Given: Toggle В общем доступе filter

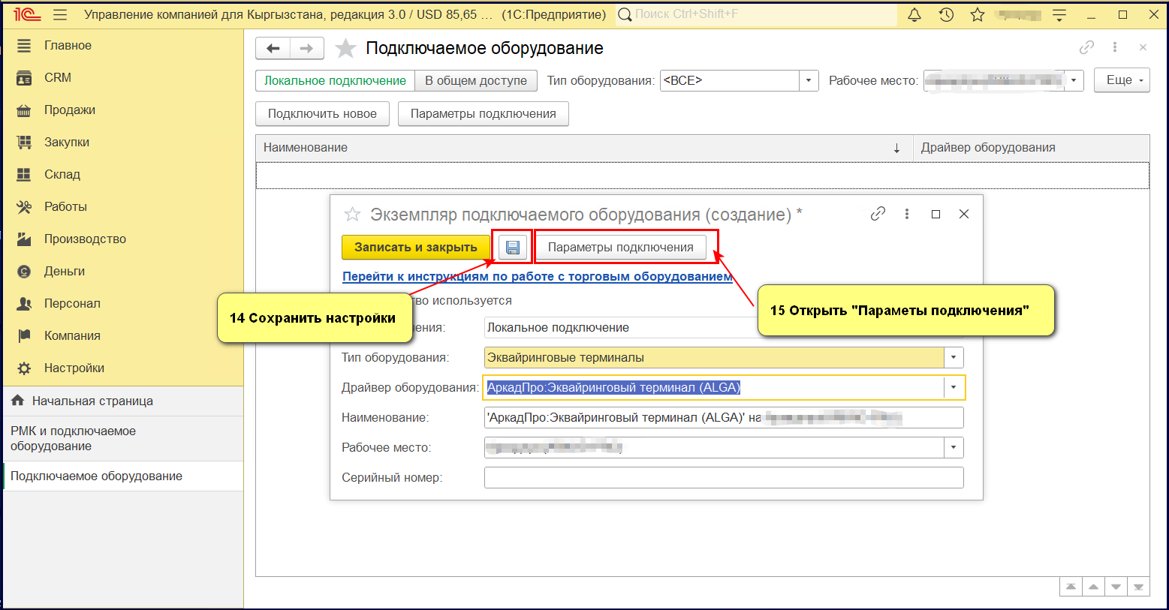Looking at the screenshot, I should click(476, 81).
